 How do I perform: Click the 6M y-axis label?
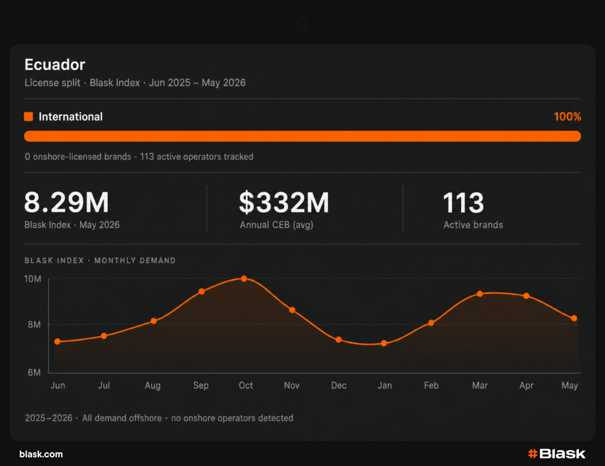point(34,373)
